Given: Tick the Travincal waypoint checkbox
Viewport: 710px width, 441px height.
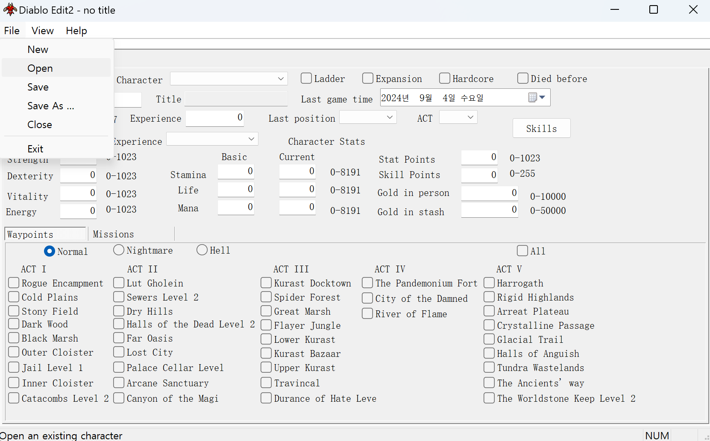Looking at the screenshot, I should (266, 383).
